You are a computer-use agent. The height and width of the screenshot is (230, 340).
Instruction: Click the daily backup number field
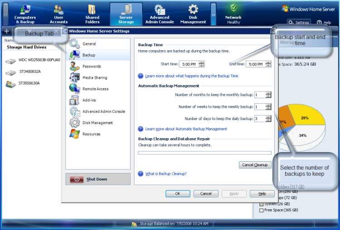pyautogui.click(x=260, y=119)
